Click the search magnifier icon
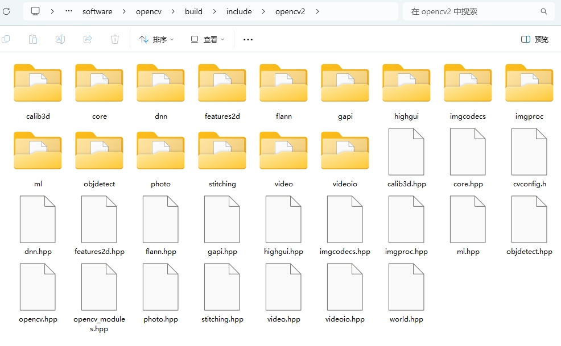The image size is (561, 346). [x=544, y=11]
